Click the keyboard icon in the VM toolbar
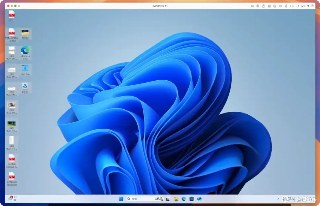 pyautogui.click(x=252, y=6)
